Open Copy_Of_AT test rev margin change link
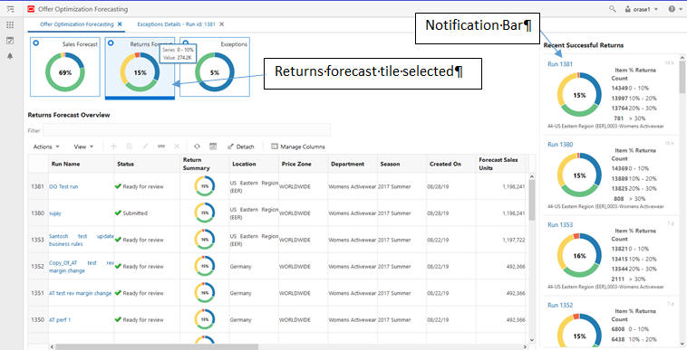Image resolution: width=687 pixels, height=350 pixels. point(81,267)
